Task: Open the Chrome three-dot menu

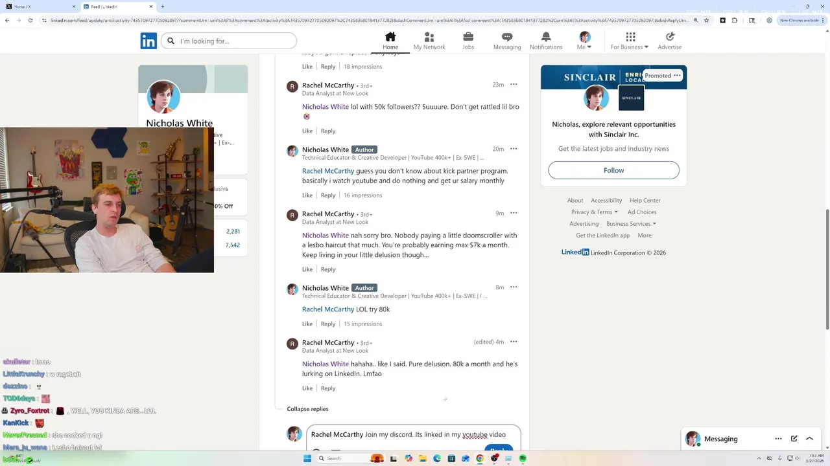Action: (822, 20)
